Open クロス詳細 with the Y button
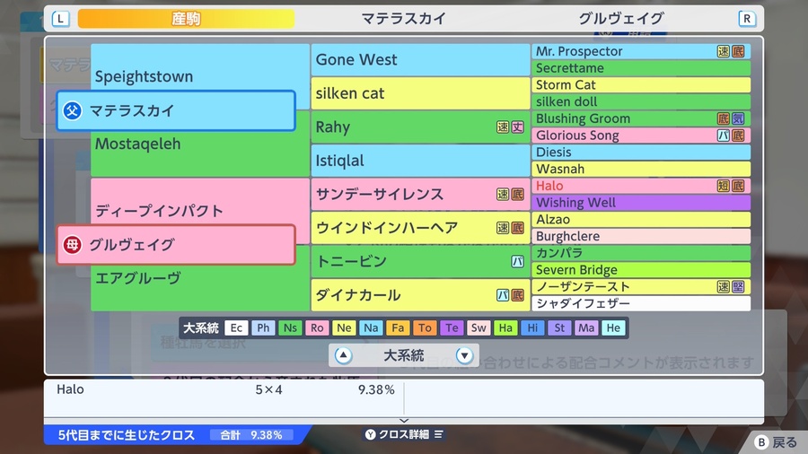The height and width of the screenshot is (454, 808). [404, 434]
